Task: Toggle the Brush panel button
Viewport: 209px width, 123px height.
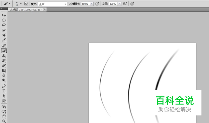Action: [x=26, y=4]
